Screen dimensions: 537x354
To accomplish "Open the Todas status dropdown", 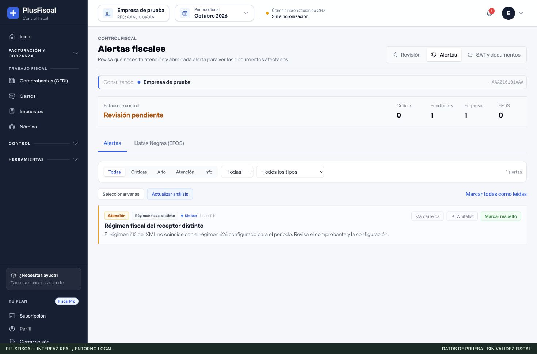I will (x=237, y=172).
